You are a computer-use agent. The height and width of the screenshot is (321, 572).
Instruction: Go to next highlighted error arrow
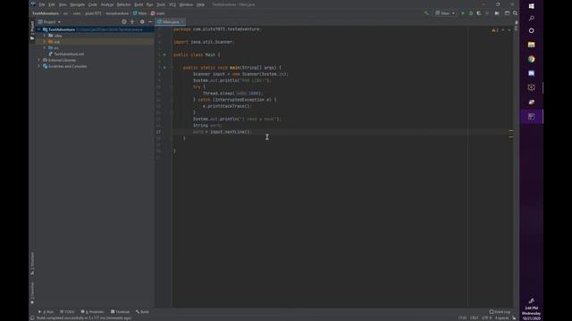[509, 30]
